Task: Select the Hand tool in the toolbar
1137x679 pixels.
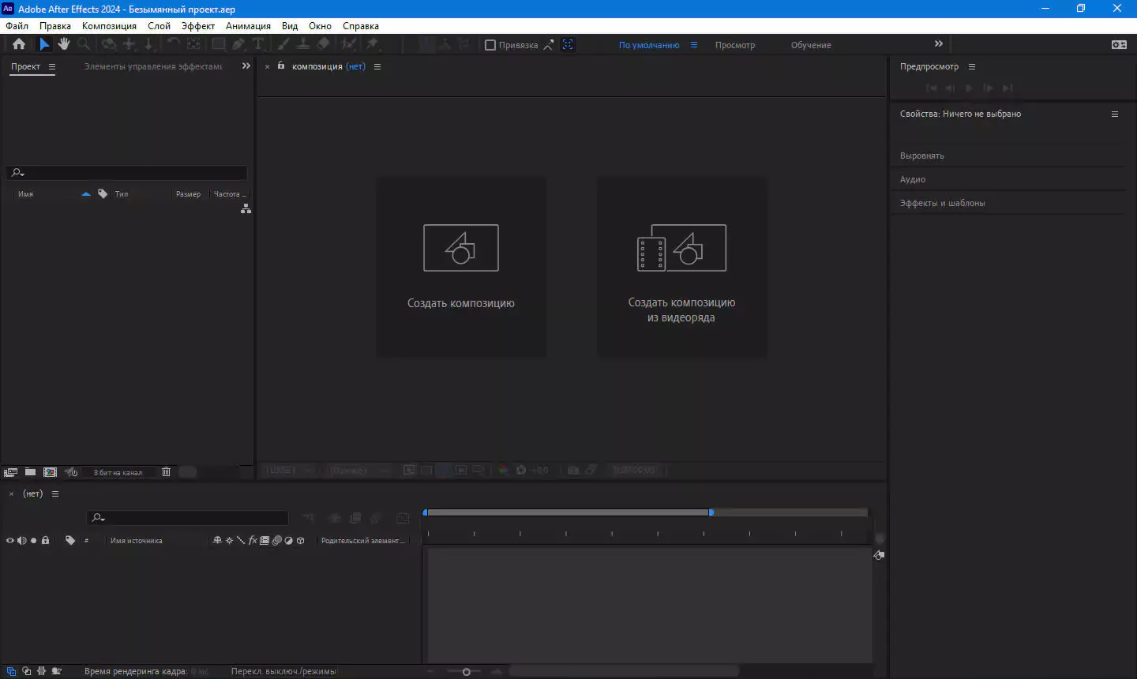Action: point(64,44)
